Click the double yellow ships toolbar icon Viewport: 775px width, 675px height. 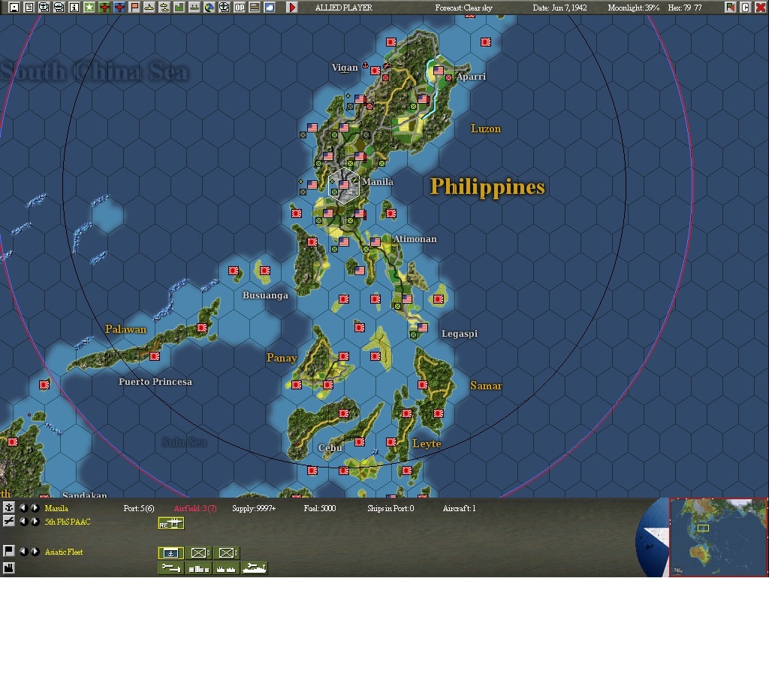point(164,8)
